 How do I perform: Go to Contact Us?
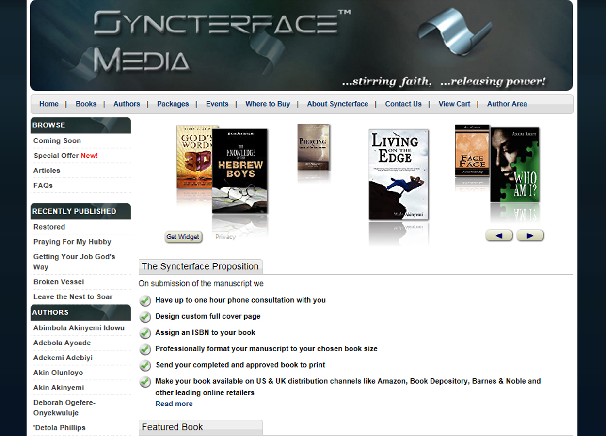[403, 104]
